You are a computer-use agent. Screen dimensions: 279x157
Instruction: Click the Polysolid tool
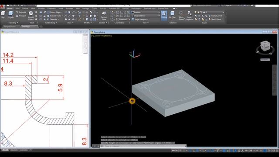pyautogui.click(x=21, y=12)
